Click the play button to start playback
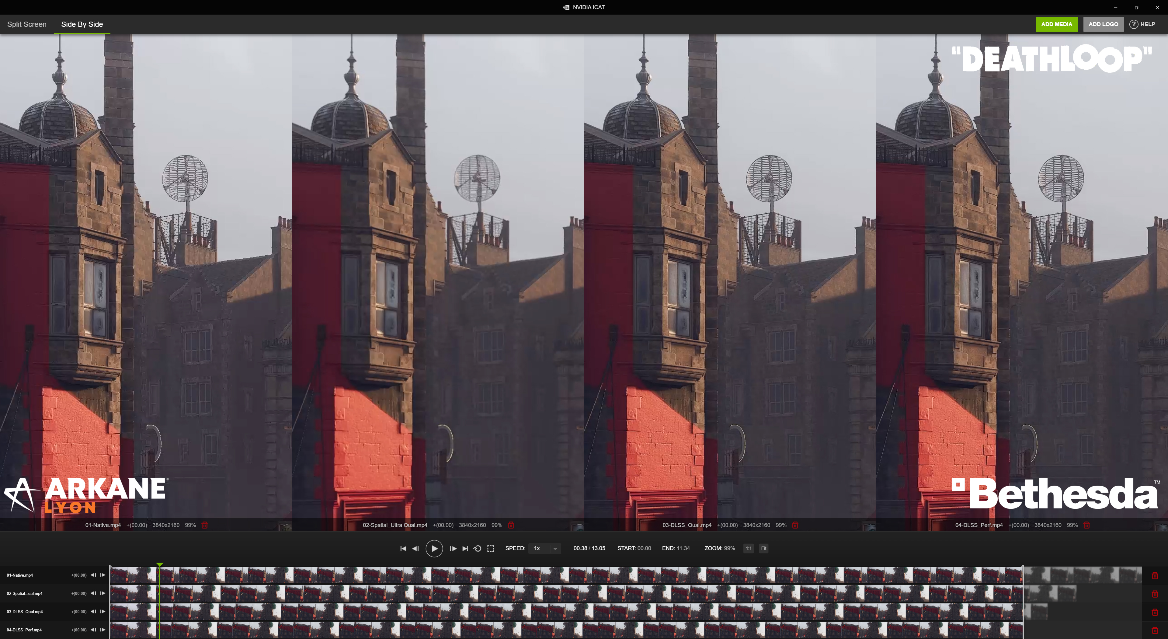The image size is (1168, 639). pyautogui.click(x=434, y=549)
